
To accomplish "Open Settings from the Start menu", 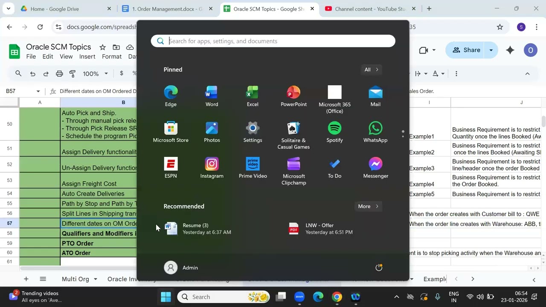I will coord(253,132).
